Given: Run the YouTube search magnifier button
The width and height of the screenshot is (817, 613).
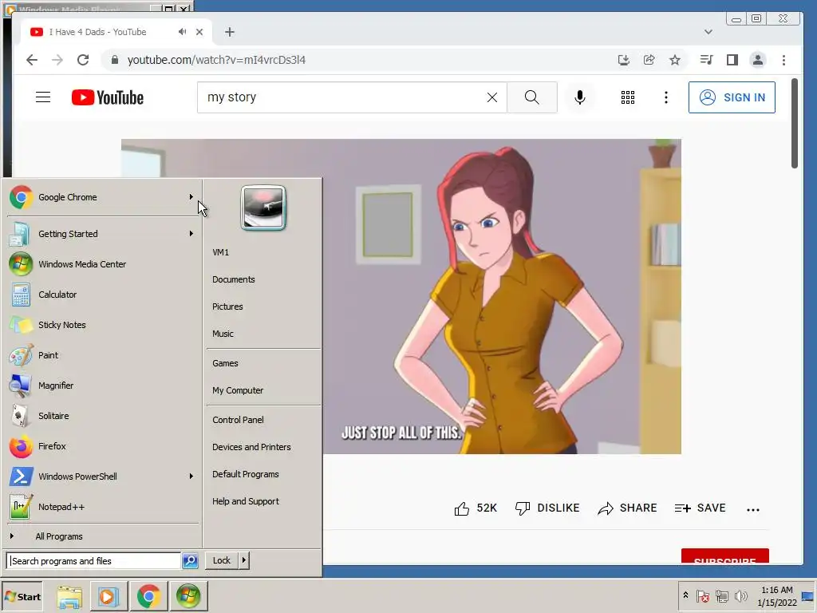Looking at the screenshot, I should tap(532, 97).
